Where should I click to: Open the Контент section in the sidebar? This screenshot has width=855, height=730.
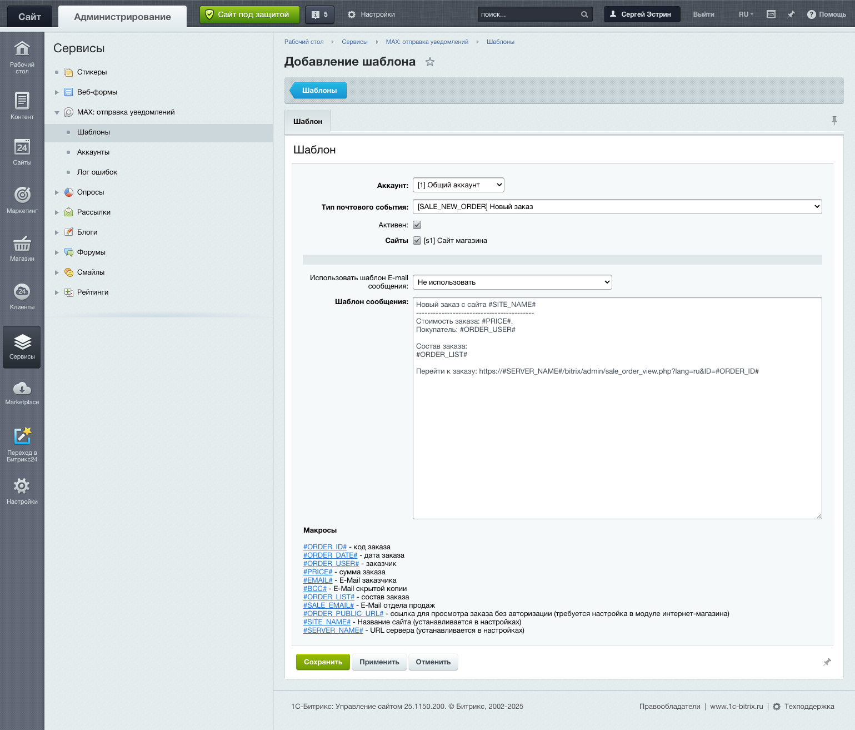[x=22, y=105]
